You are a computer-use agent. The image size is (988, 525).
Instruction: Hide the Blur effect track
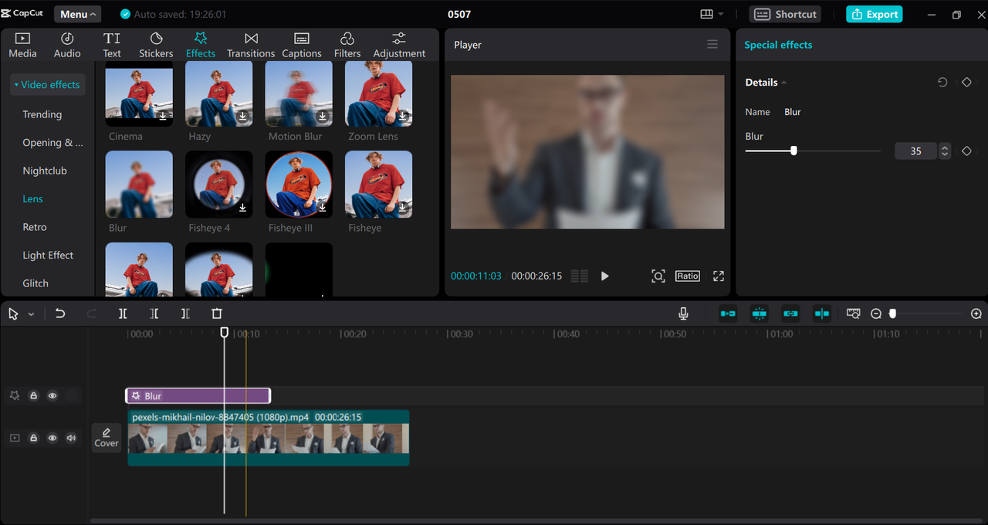pos(52,396)
